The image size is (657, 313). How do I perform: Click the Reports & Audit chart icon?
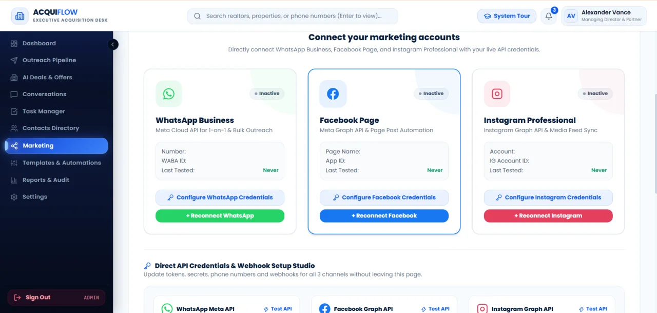pos(14,180)
